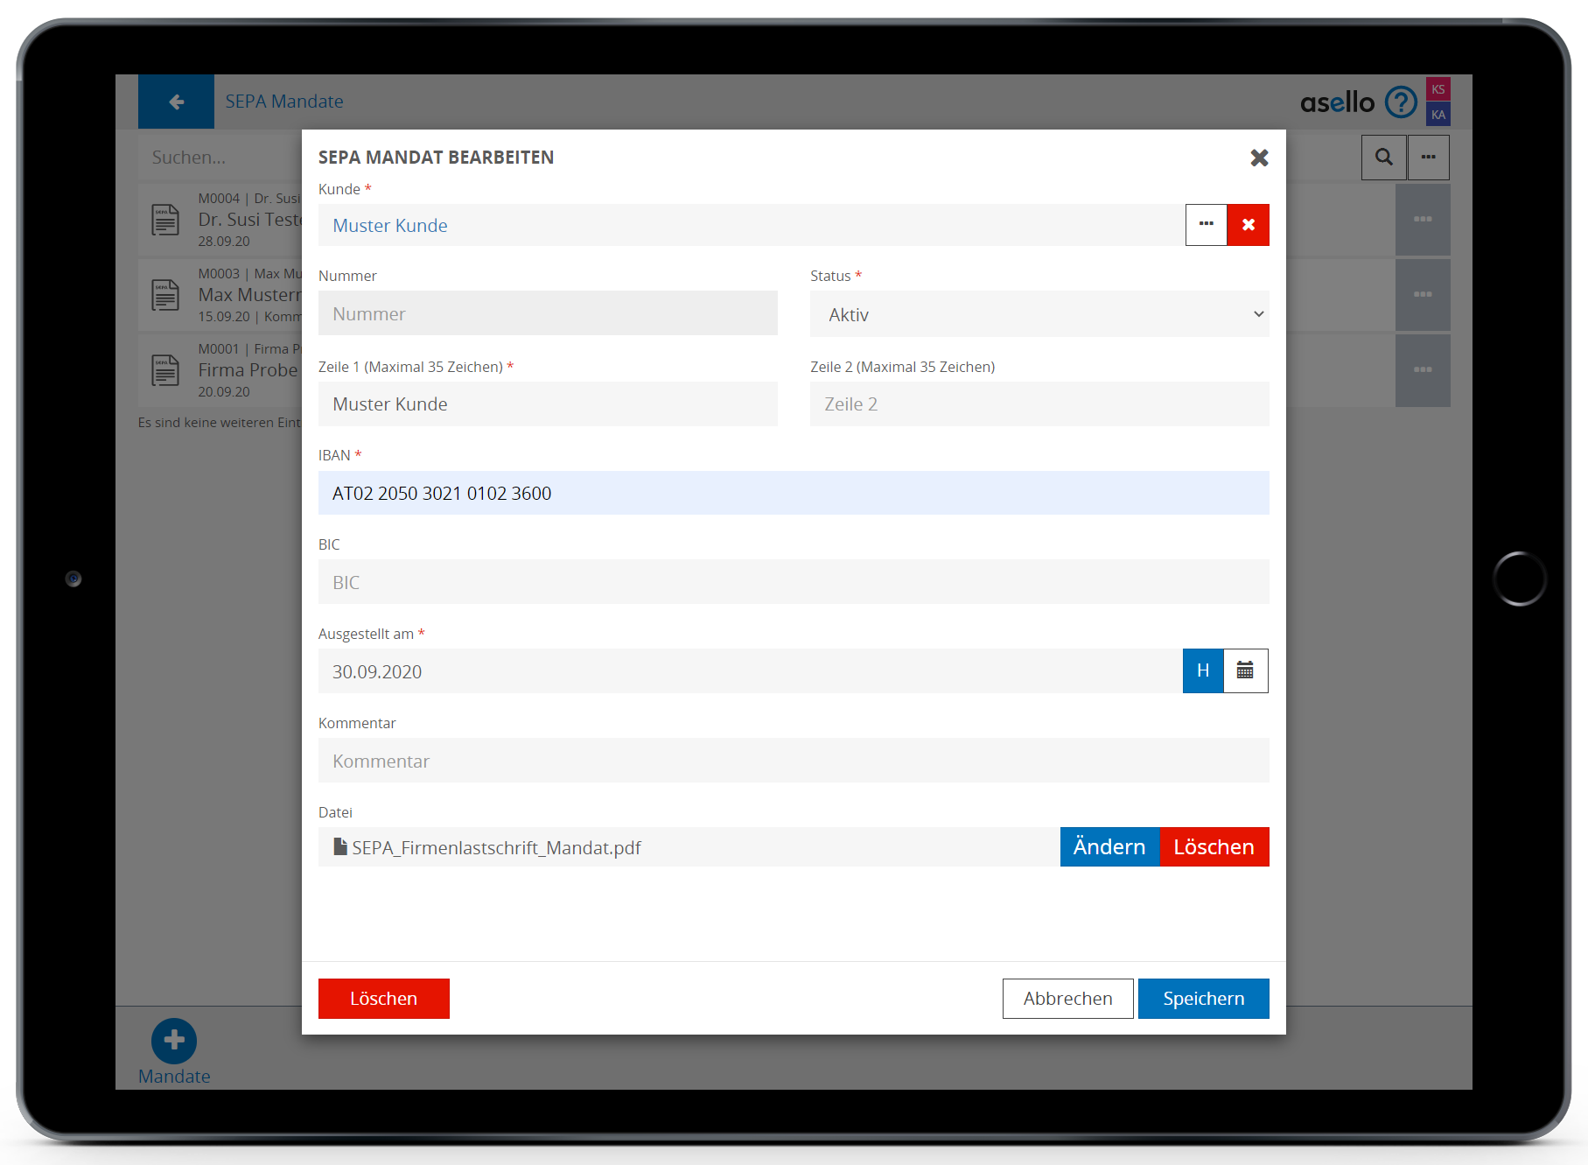Expand the Status dropdown showing Aktiv
This screenshot has width=1588, height=1165.
tap(1039, 314)
